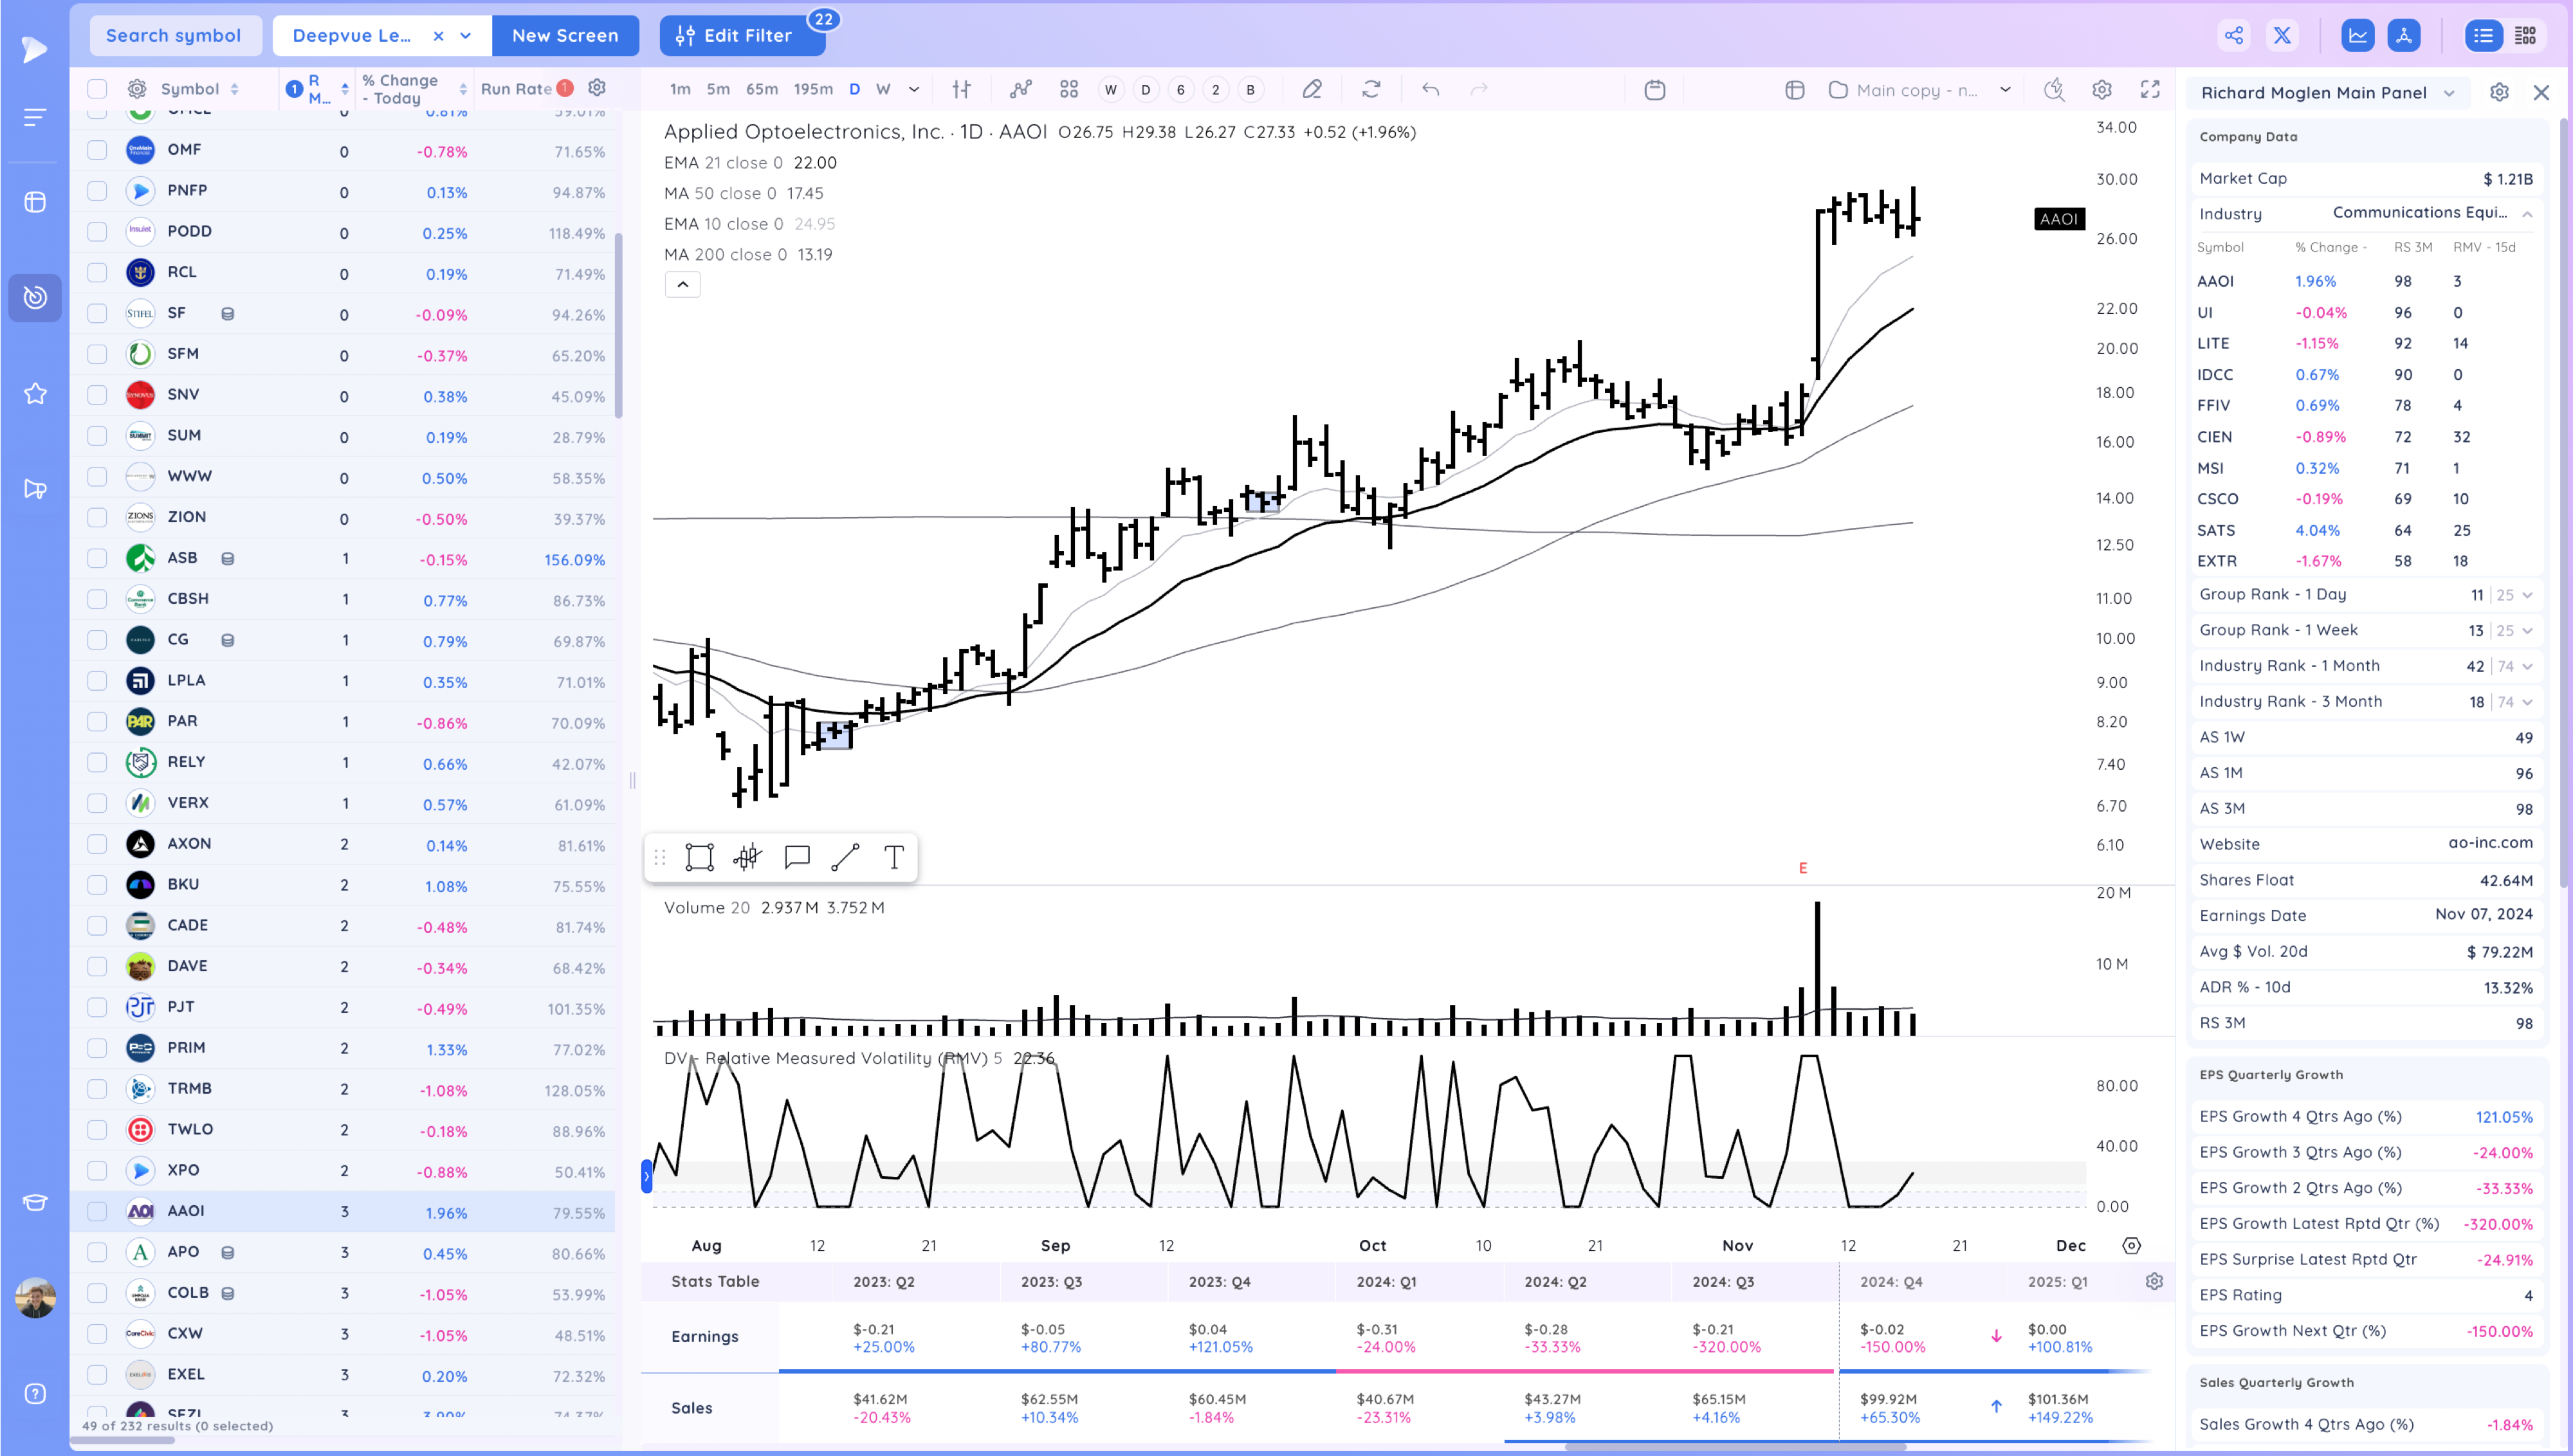
Task: Click the refresh chart icon
Action: (x=1371, y=90)
